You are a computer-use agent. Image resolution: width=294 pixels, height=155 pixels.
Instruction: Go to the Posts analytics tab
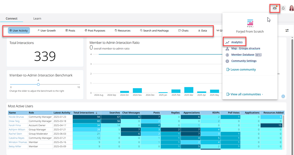70,30
